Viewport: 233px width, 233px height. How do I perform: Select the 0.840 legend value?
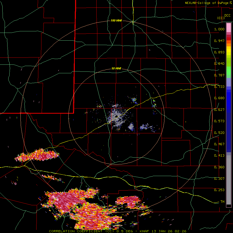pos(219,64)
